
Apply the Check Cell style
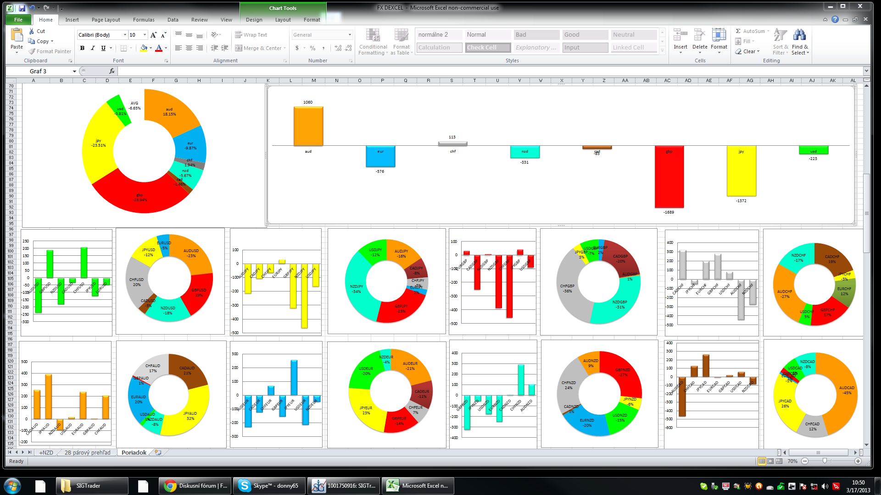(x=488, y=48)
